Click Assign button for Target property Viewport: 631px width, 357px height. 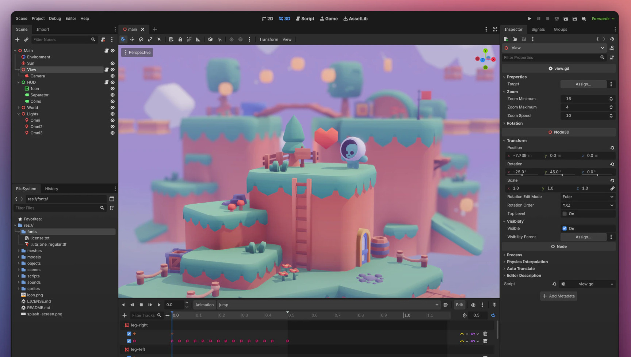(583, 84)
